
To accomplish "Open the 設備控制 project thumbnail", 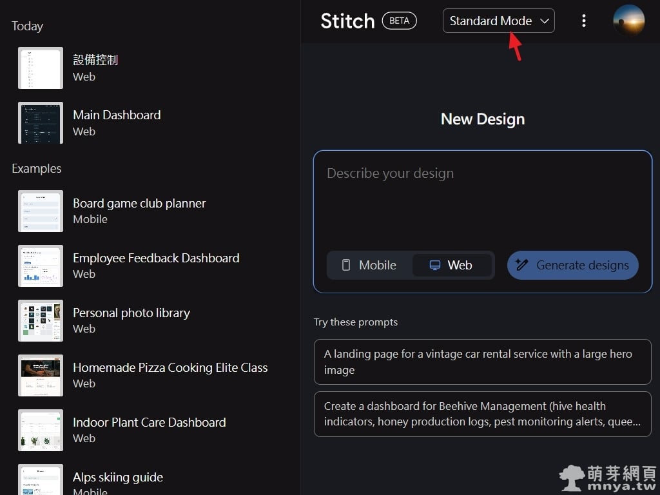I will [41, 68].
